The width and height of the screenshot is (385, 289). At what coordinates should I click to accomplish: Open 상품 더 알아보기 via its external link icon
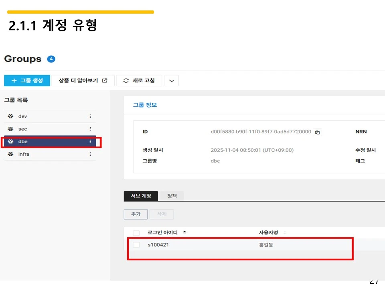tap(105, 80)
